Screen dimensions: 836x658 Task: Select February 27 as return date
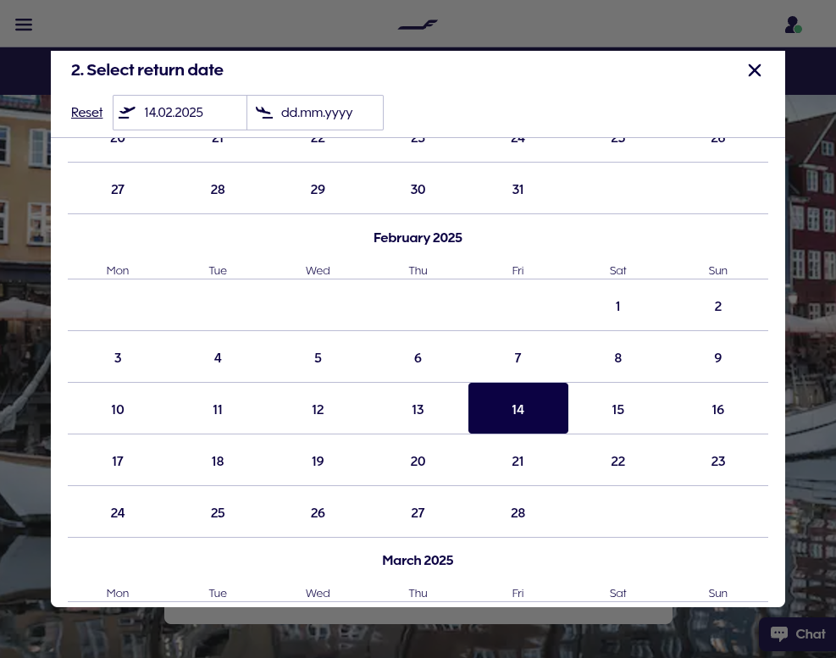pyautogui.click(x=418, y=513)
